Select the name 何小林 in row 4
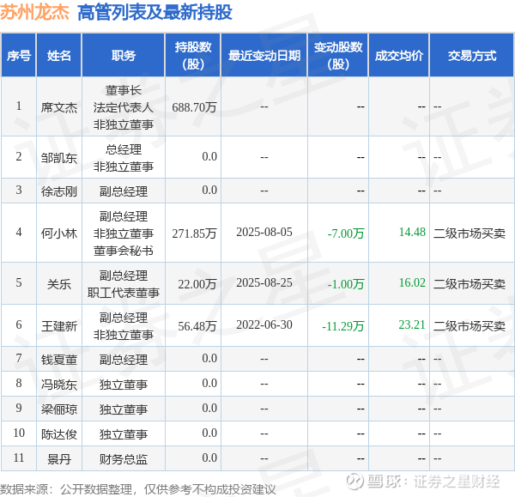515x497 pixels. click(58, 233)
